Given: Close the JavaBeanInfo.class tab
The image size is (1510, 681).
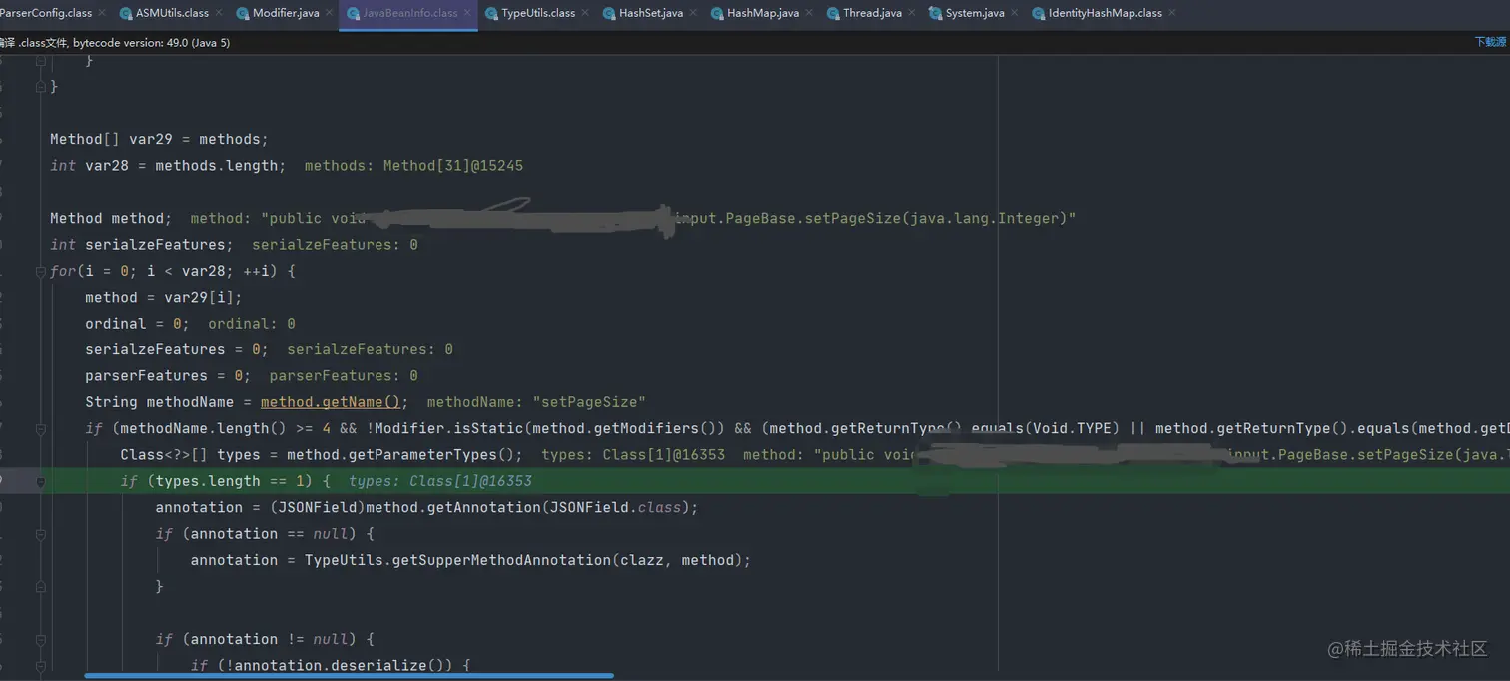Looking at the screenshot, I should click(x=468, y=13).
